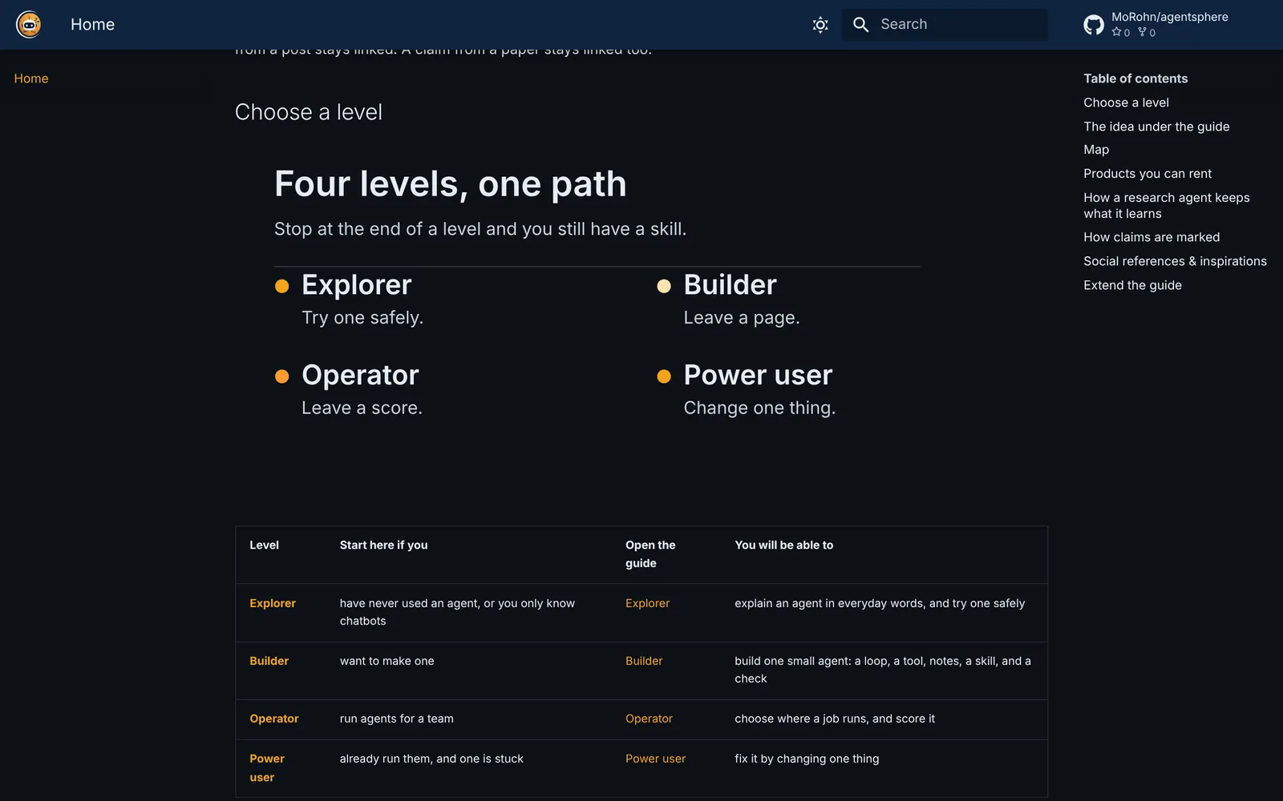Click the bold Builder level cell
This screenshot has height=801, width=1283.
269,661
